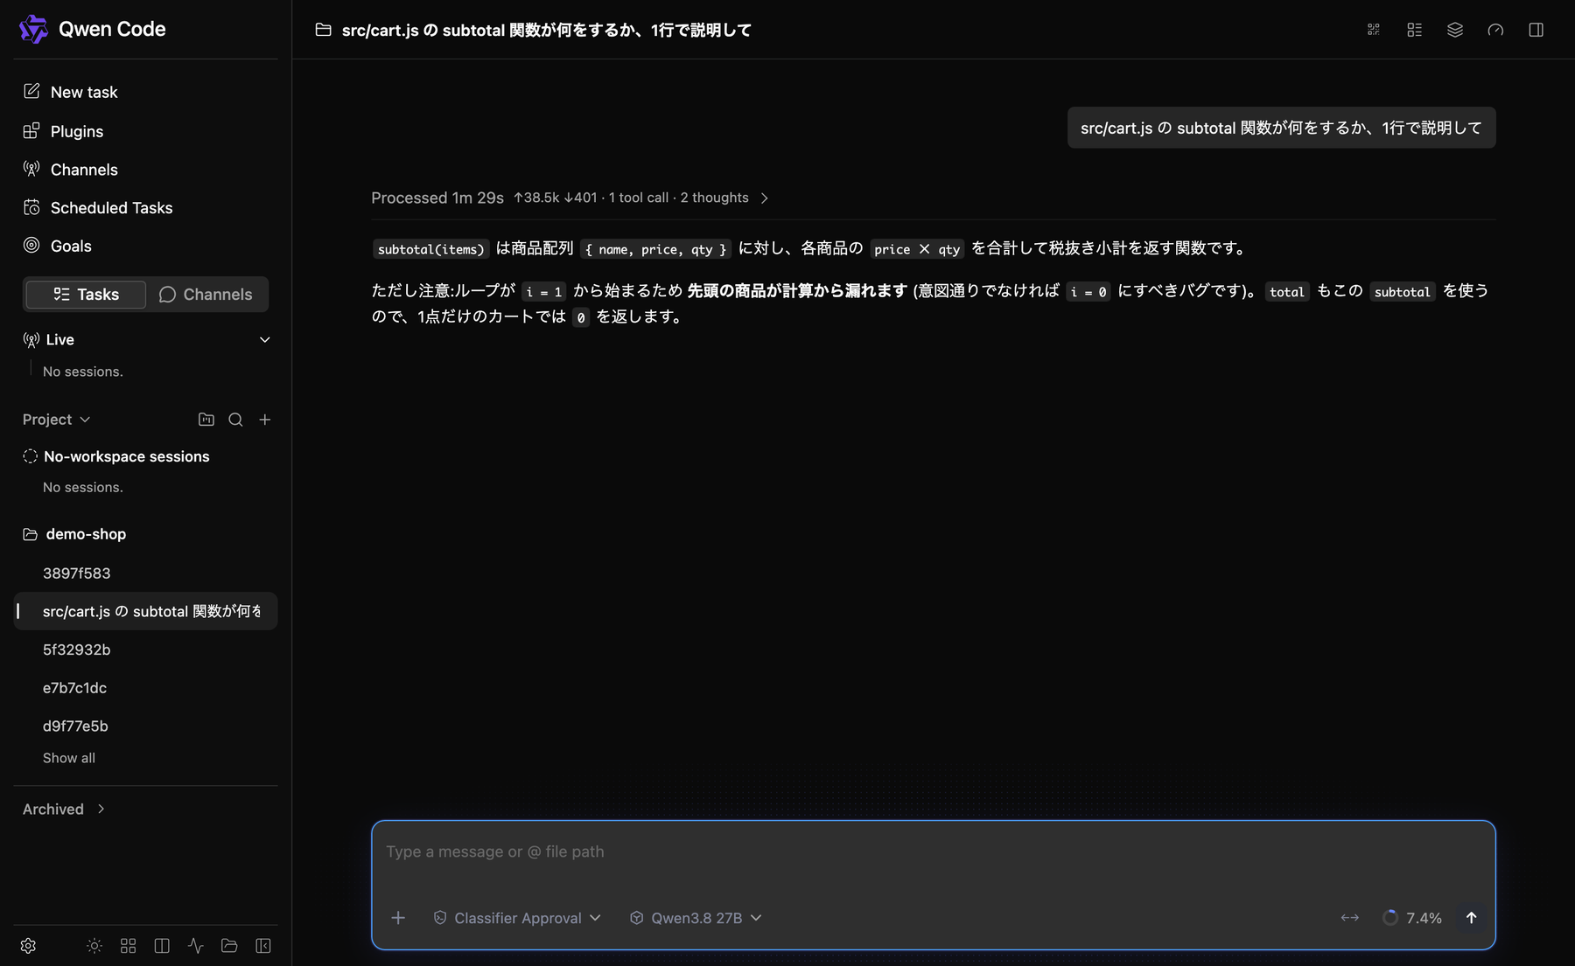Click the message input field
This screenshot has width=1575, height=966.
pos(933,851)
